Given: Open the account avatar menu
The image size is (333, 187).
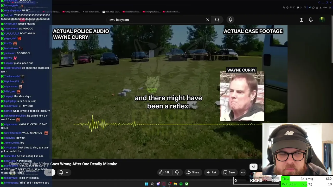Looking at the screenshot, I should tap(322, 19).
